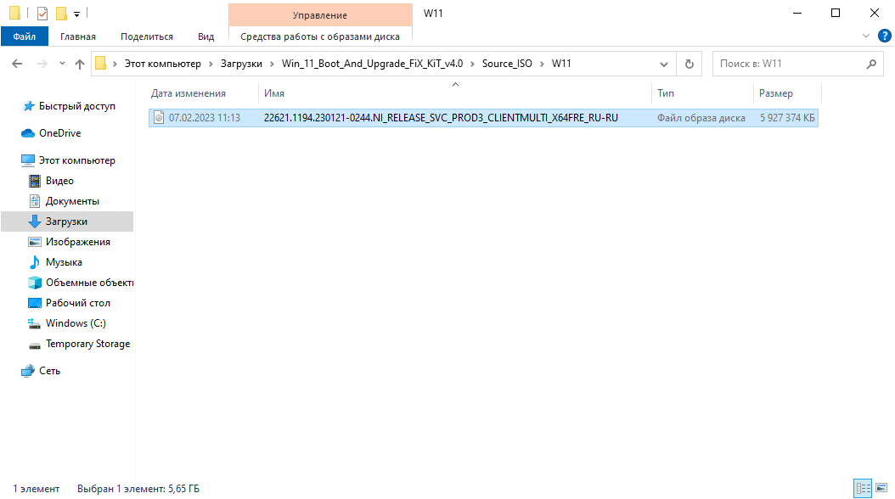The height and width of the screenshot is (499, 895).
Task: Click the Up one level arrow
Action: point(80,64)
